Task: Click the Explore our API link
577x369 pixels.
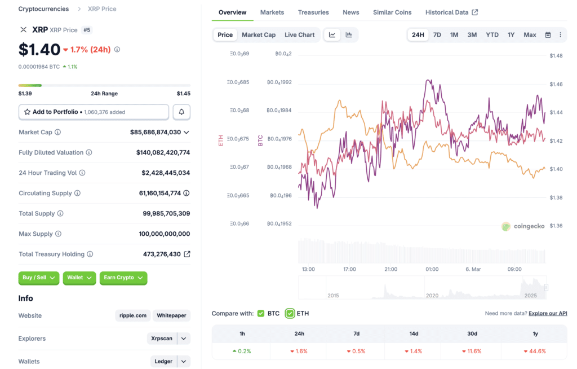Action: (x=548, y=313)
